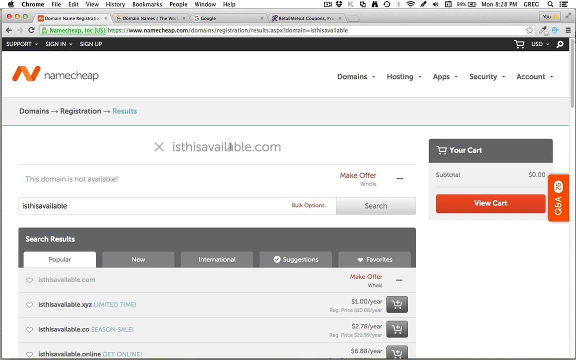Viewport: 576px width, 360px height.
Task: Open Notification Center icon
Action: pyautogui.click(x=563, y=4)
